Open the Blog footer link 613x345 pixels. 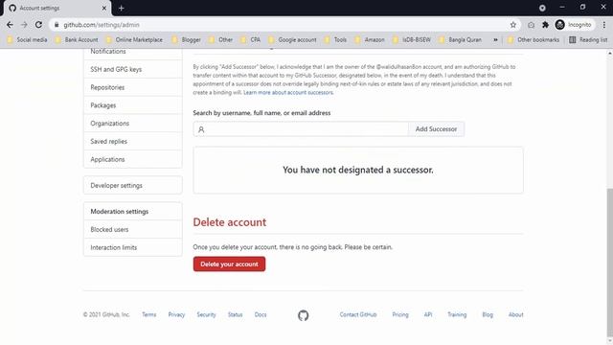pos(488,314)
